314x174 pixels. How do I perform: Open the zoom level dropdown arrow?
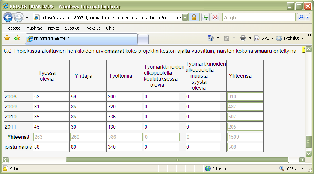point(303,169)
